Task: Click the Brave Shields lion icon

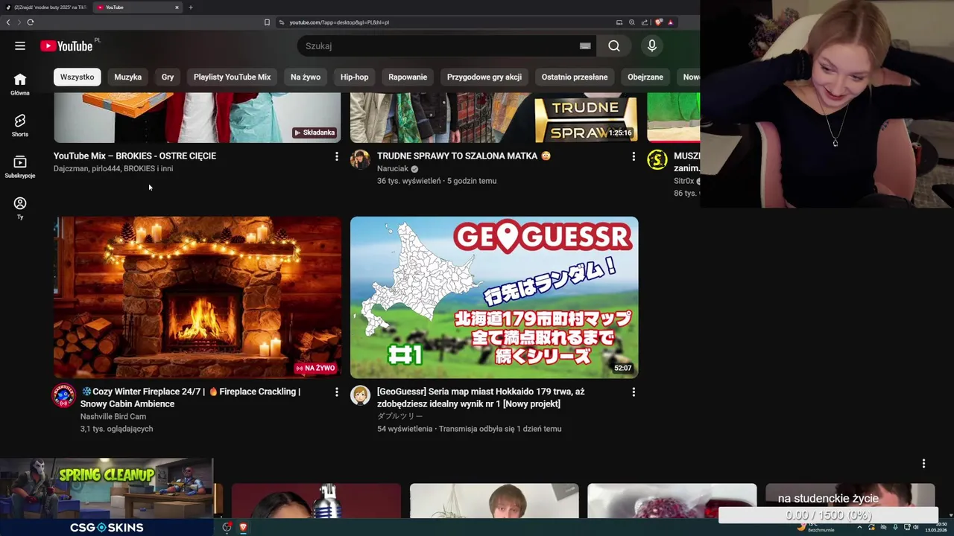Action: point(658,22)
